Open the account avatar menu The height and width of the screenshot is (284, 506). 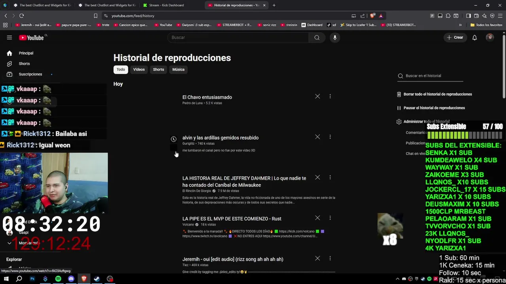pos(490,37)
